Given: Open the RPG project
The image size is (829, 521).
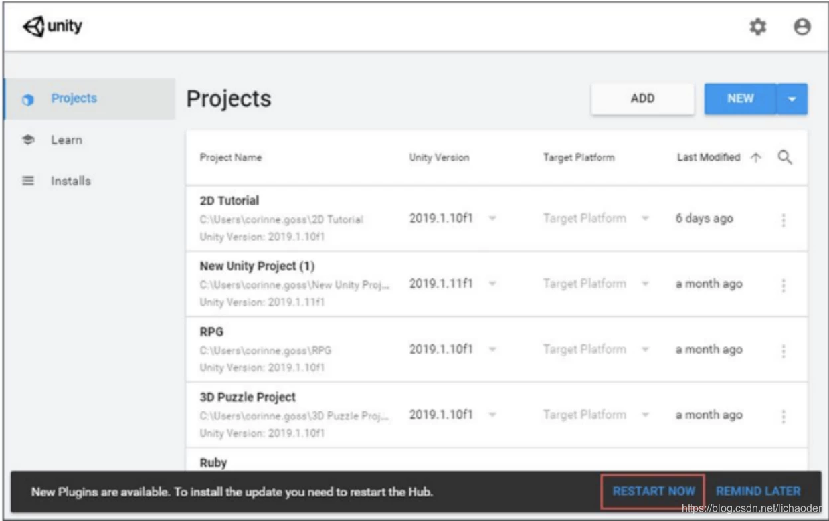Looking at the screenshot, I should click(211, 332).
